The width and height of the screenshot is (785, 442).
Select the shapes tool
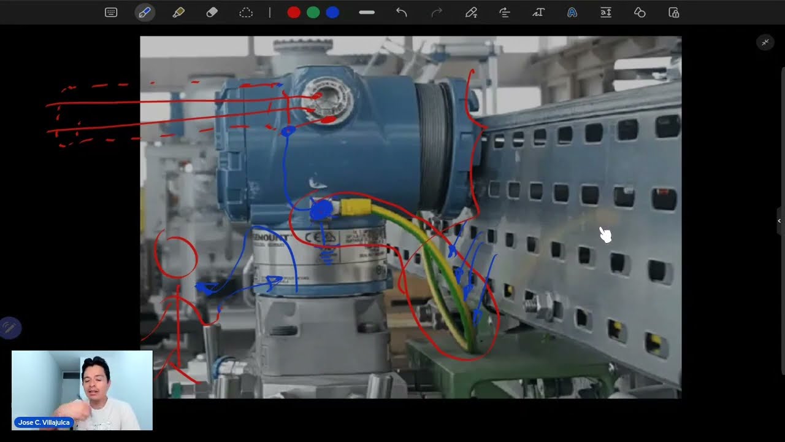[640, 12]
